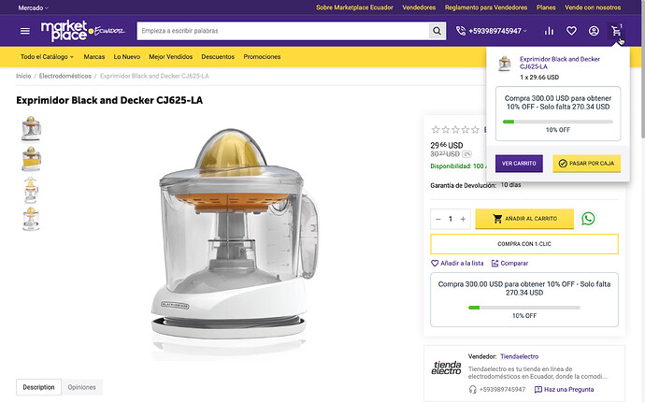Open the hamburger menu icon
Screen dimensions: 645x403
pyautogui.click(x=25, y=31)
